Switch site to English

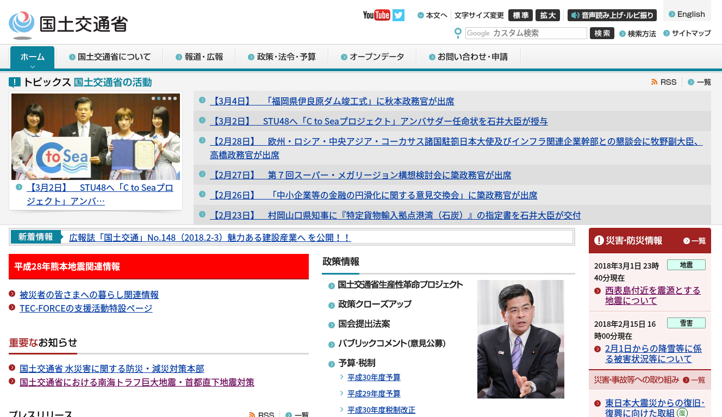pyautogui.click(x=687, y=14)
